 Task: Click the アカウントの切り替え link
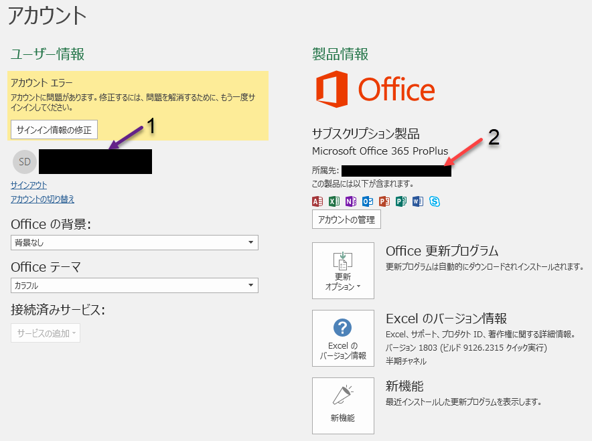(x=42, y=199)
